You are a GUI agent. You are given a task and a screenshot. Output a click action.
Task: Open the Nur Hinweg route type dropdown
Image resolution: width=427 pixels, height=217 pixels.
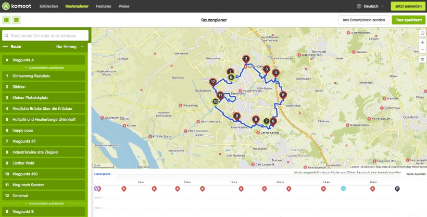[x=70, y=46]
